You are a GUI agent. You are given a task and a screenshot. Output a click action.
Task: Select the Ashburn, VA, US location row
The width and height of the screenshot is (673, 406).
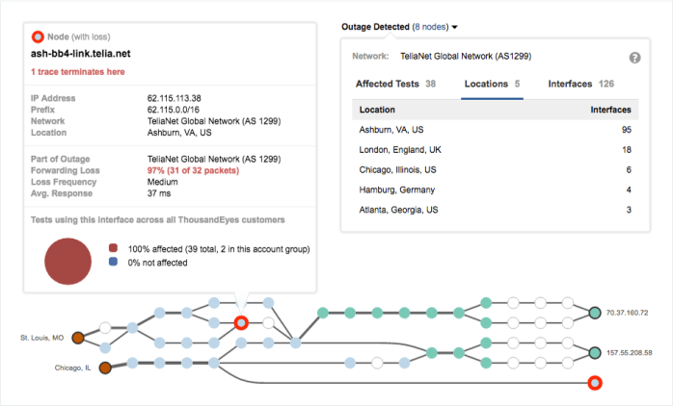click(496, 130)
